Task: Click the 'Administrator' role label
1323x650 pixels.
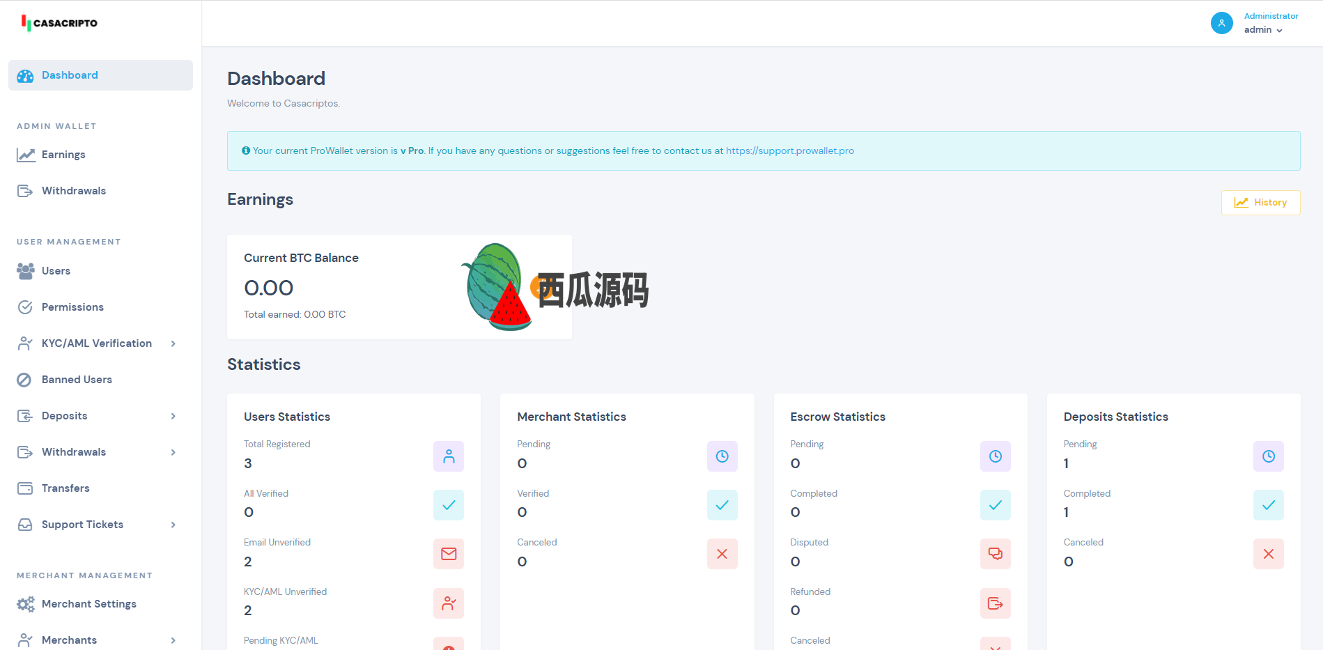Action: tap(1271, 16)
